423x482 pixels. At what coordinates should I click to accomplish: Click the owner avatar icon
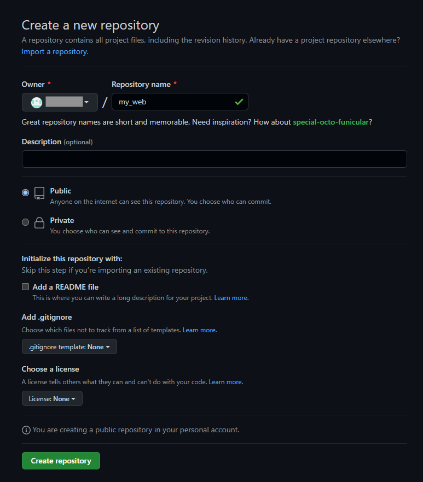pyautogui.click(x=37, y=102)
